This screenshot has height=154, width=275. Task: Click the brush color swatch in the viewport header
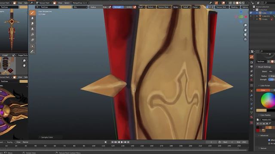click(x=66, y=7)
